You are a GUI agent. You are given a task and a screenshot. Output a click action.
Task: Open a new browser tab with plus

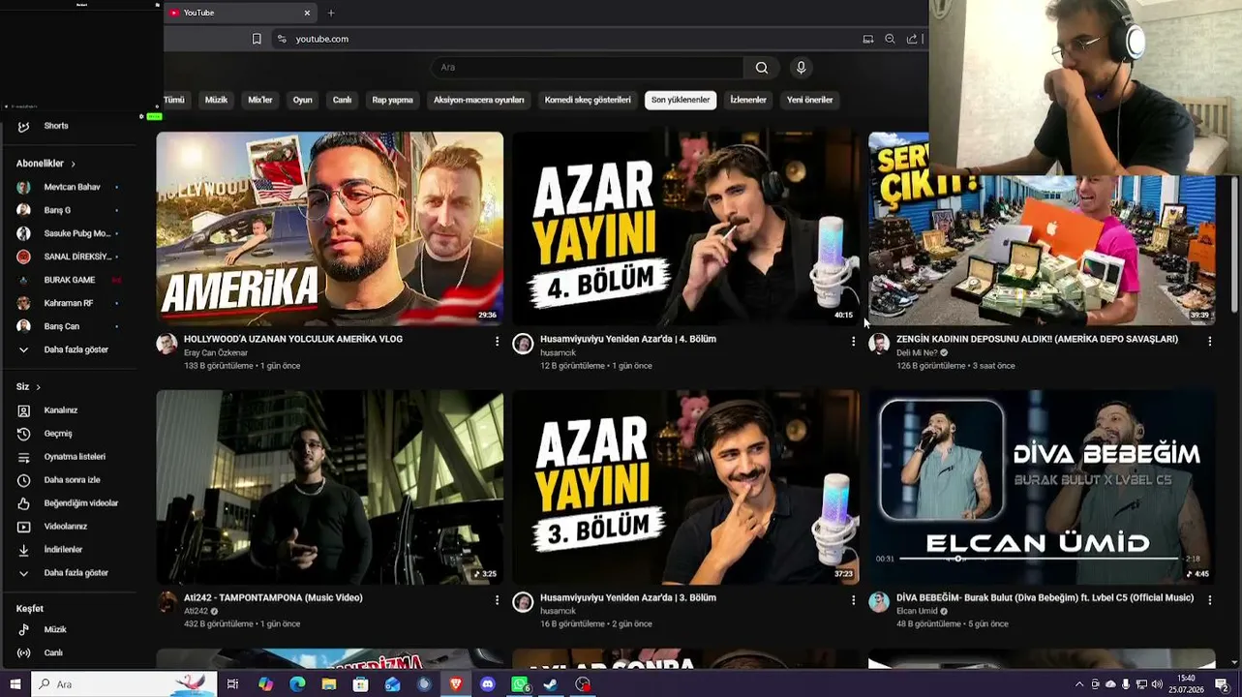pyautogui.click(x=331, y=13)
